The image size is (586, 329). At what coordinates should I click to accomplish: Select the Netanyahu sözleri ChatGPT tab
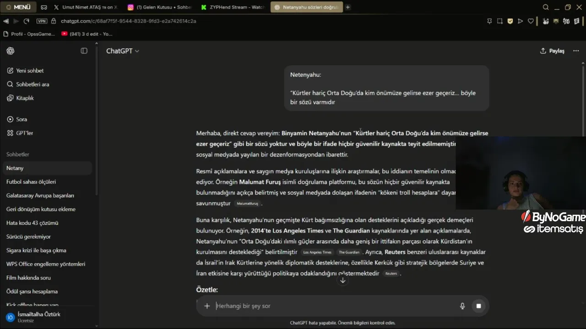pos(306,7)
